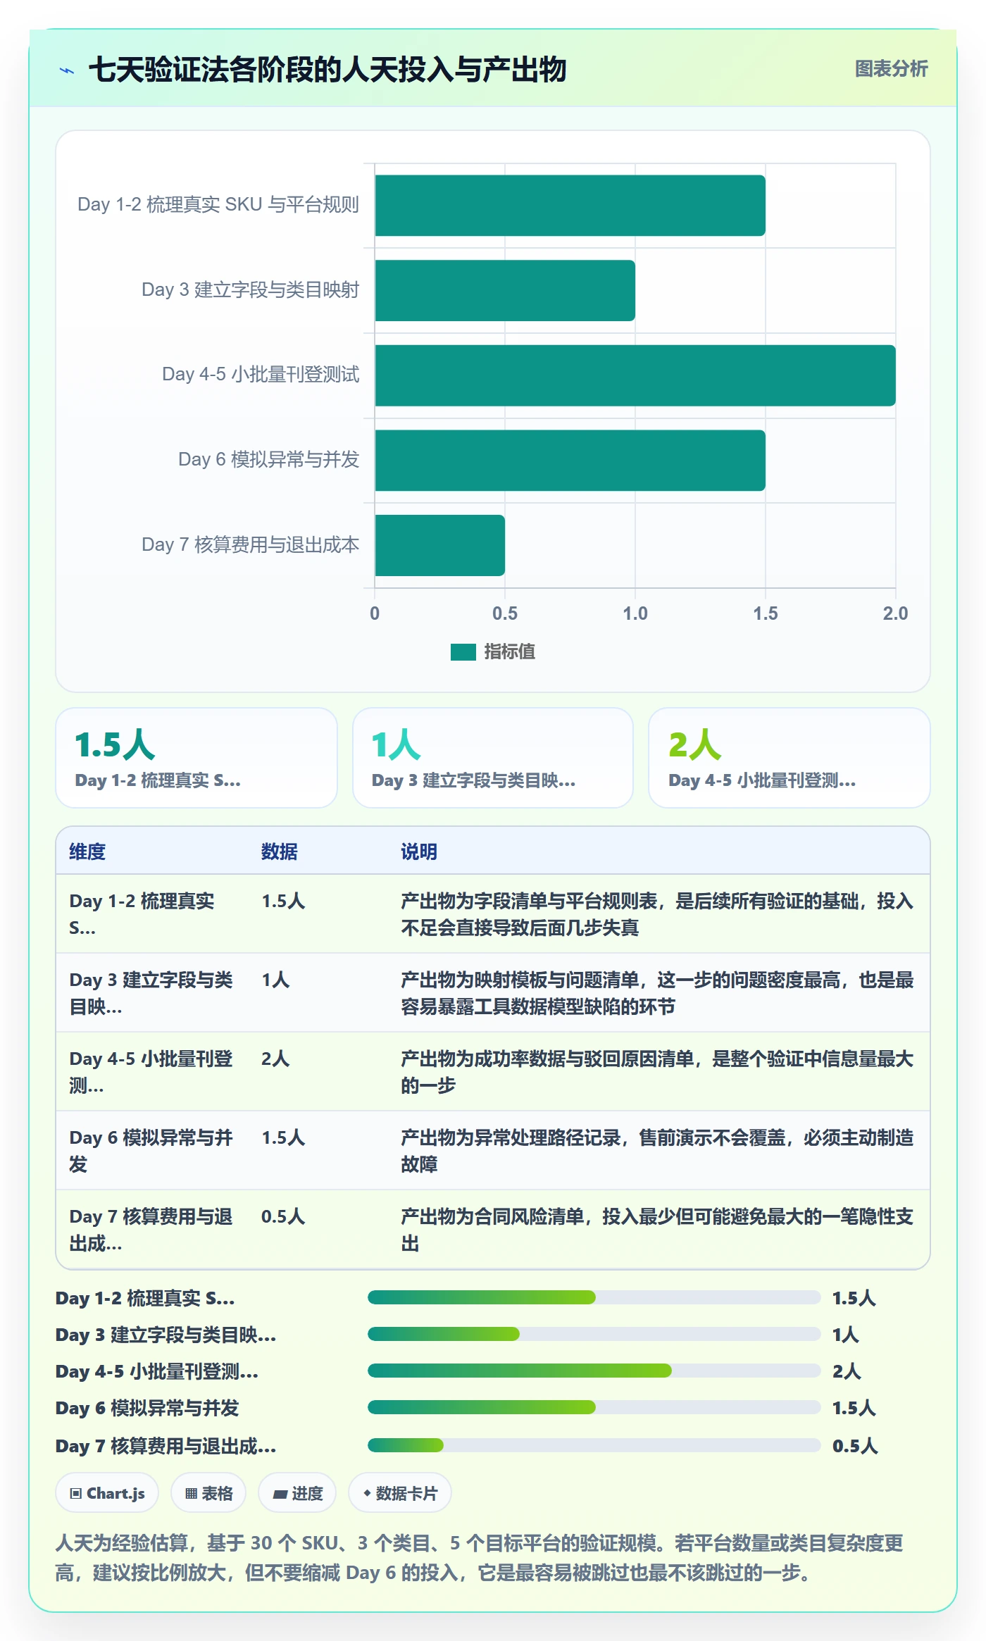Click x-axis tick label 1.5
This screenshot has height=1641, width=986.
[766, 613]
